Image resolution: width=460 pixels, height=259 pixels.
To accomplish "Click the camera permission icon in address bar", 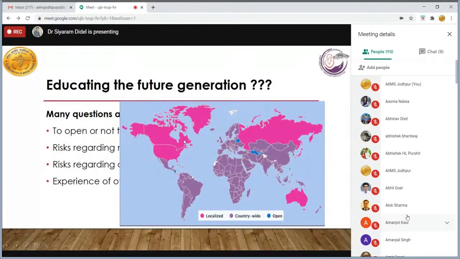I will coord(401,18).
